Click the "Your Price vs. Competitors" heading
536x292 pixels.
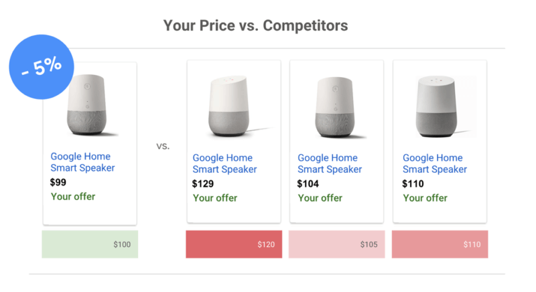[255, 25]
